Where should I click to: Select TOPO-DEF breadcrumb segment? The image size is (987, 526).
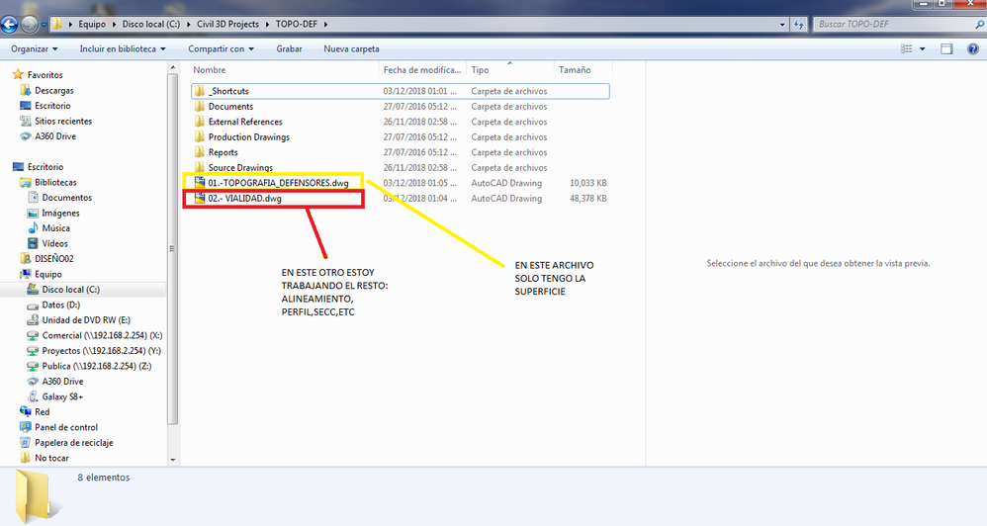(x=297, y=25)
